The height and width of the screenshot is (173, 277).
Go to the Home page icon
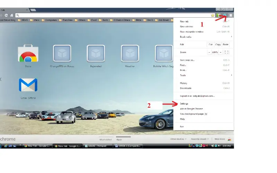[12, 15]
